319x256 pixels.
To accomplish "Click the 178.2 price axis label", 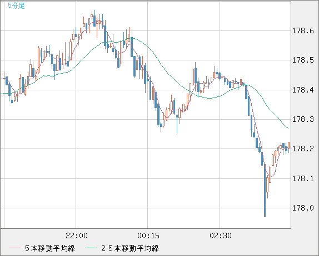I will click(x=303, y=149).
